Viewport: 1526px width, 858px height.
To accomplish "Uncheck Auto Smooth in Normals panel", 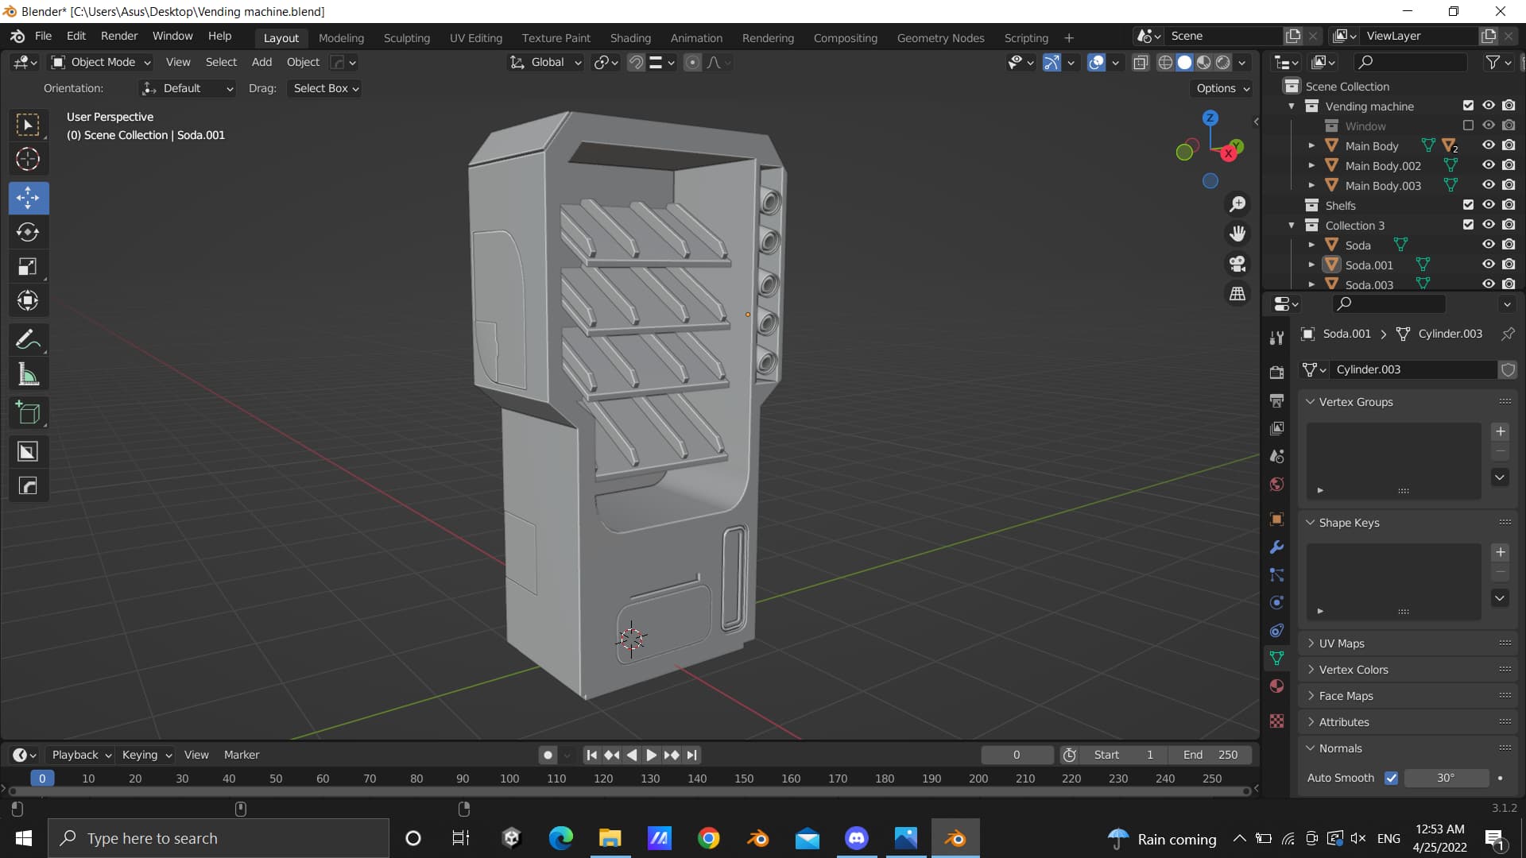I will [x=1392, y=778].
